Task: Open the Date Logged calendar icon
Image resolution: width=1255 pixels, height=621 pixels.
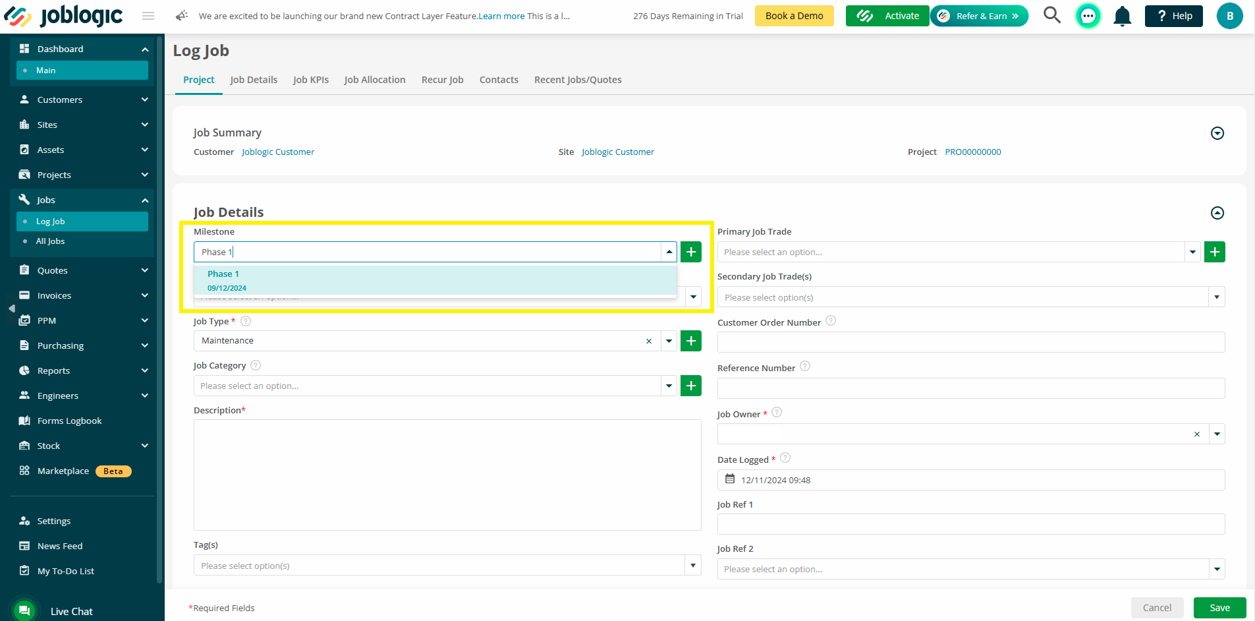Action: pyautogui.click(x=730, y=479)
